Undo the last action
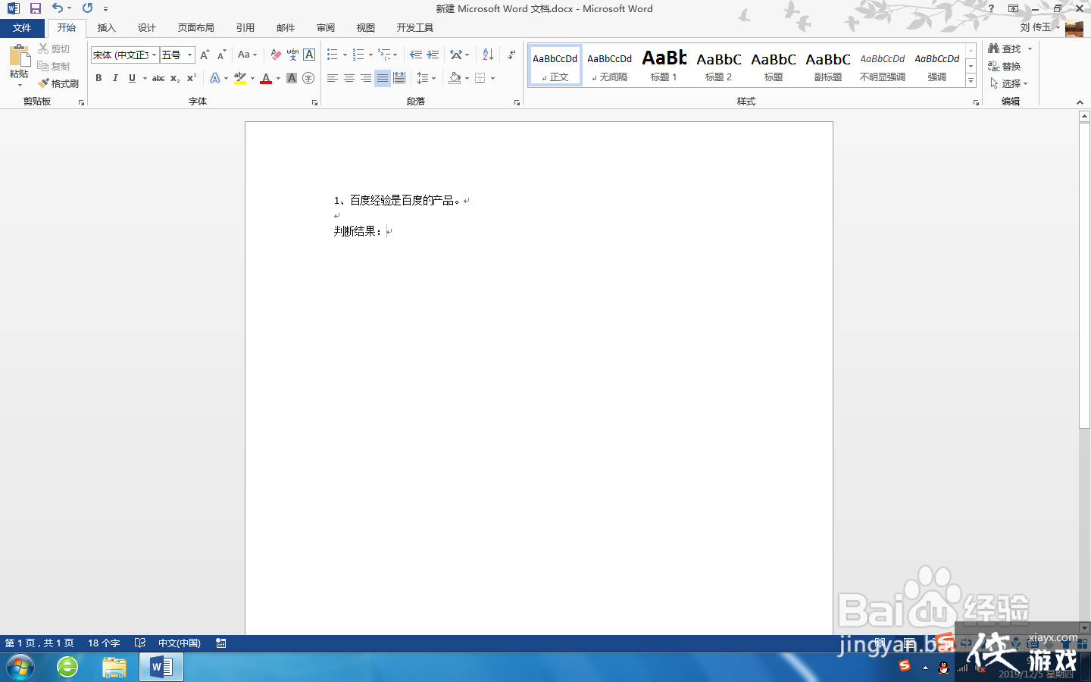Image resolution: width=1091 pixels, height=682 pixels. click(x=58, y=8)
